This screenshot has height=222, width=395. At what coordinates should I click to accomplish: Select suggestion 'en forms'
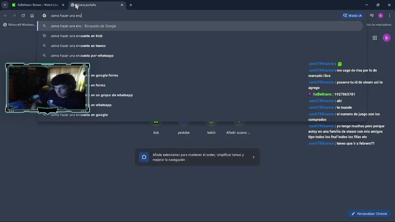pyautogui.click(x=200, y=85)
